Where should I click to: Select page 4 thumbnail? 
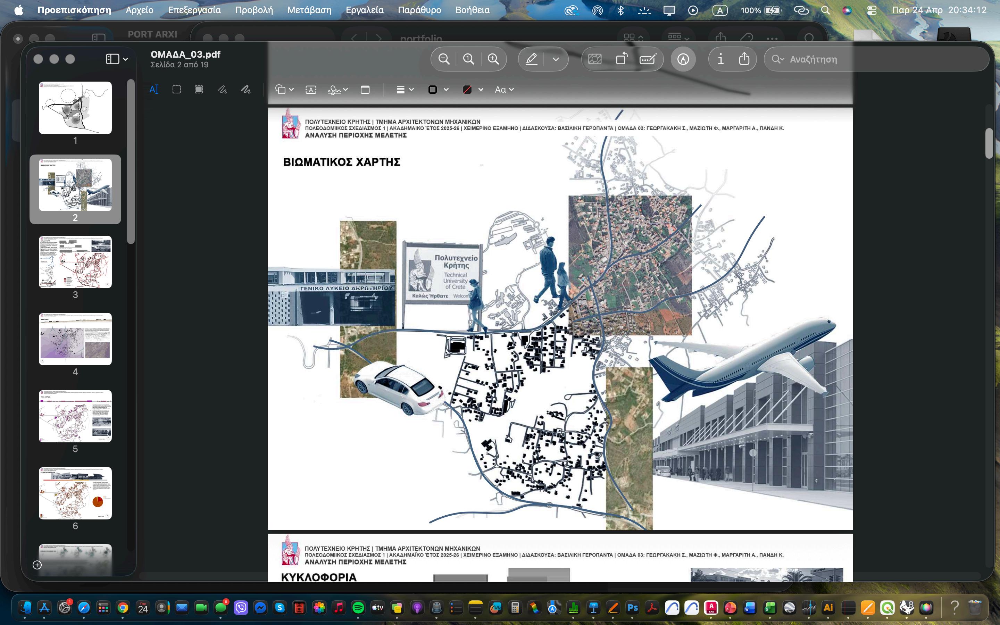click(75, 339)
